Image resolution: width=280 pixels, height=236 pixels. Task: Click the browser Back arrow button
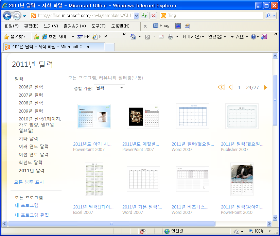tap(7, 16)
